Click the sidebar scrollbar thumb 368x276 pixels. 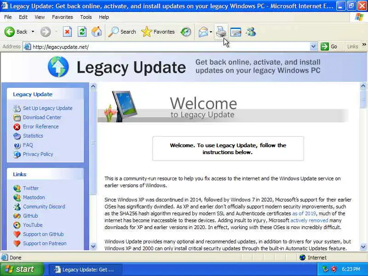(93, 143)
